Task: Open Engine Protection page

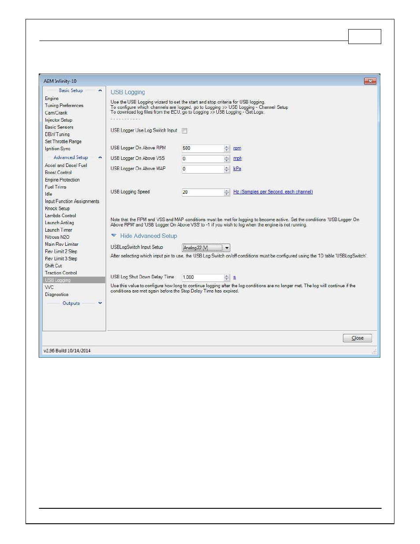Action: [62, 180]
